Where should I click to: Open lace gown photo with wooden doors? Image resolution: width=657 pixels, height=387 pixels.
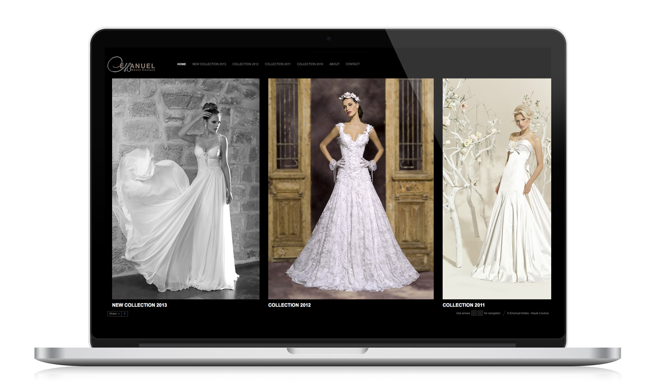point(351,189)
